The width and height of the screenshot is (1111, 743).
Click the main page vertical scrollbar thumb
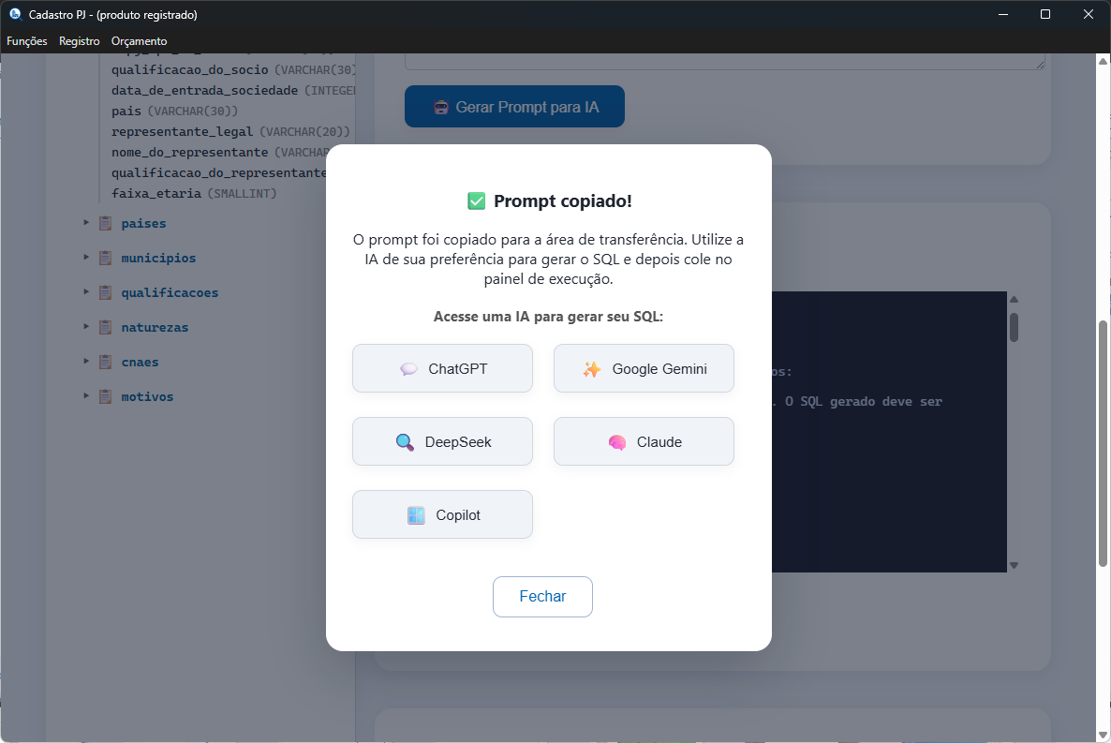pyautogui.click(x=1103, y=440)
